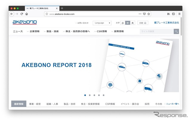Click the page vertical scrollbar
This screenshot has height=121, width=191.
pos(181,26)
